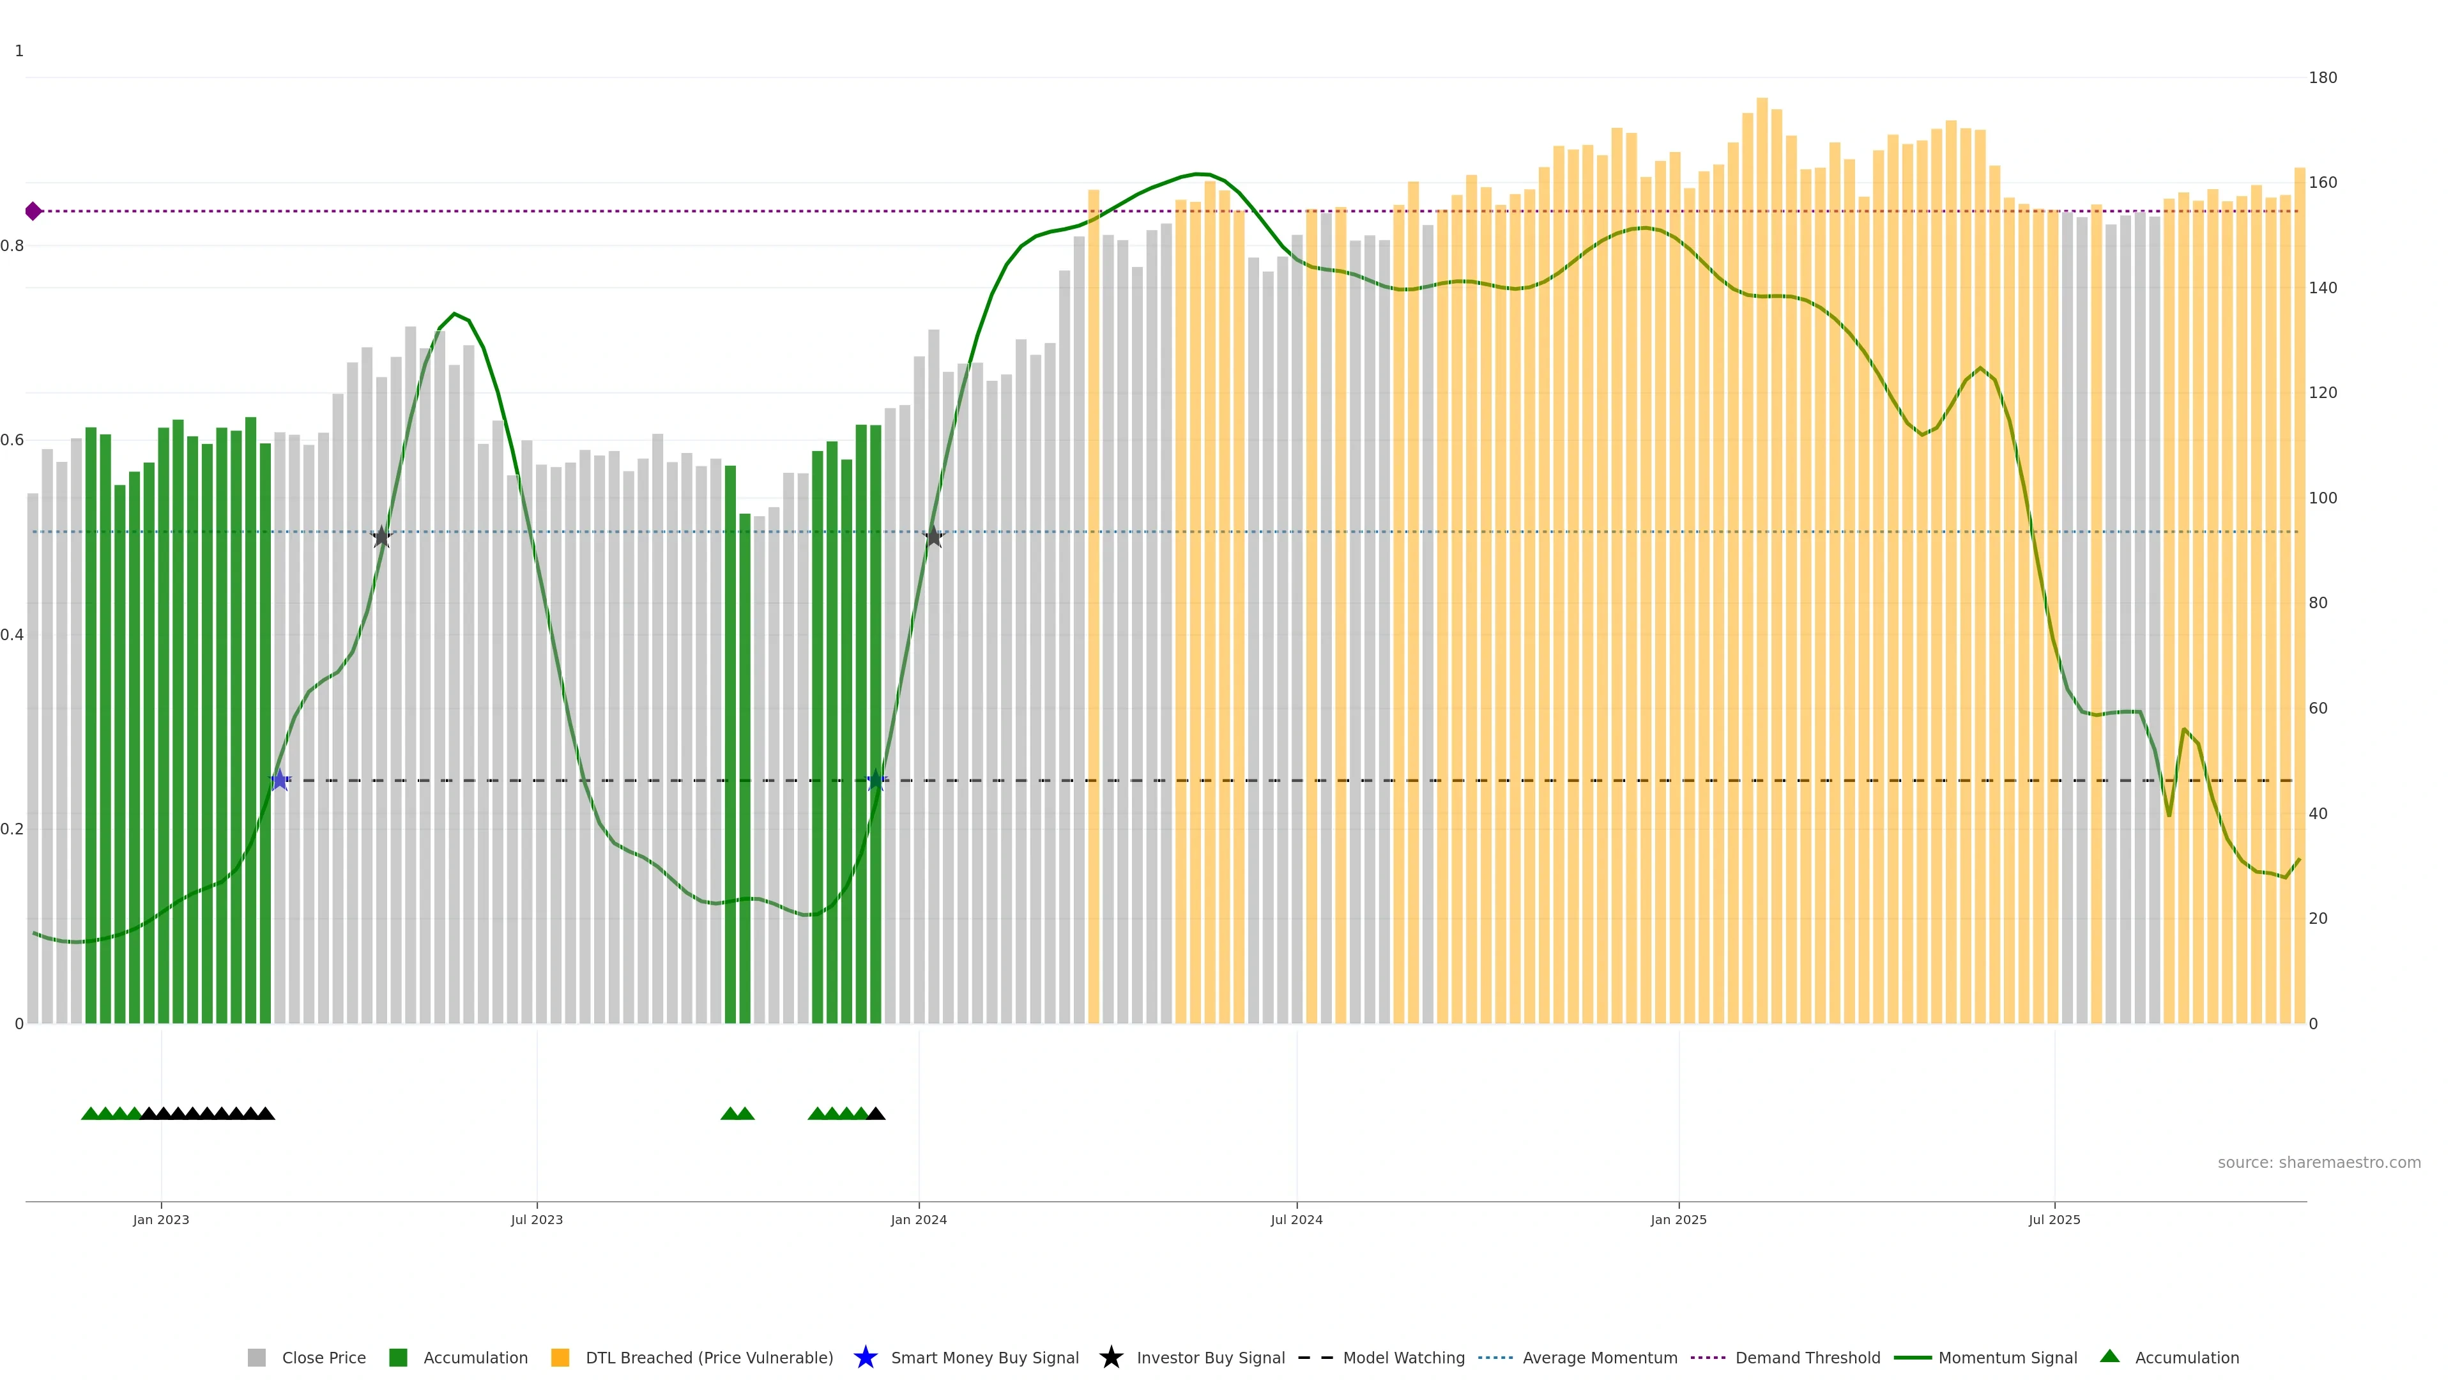Select the black Investor Buy star in 2023
This screenshot has width=2453, height=1380.
(382, 537)
